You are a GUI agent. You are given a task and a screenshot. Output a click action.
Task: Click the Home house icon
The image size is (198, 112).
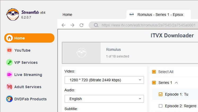pos(10,38)
